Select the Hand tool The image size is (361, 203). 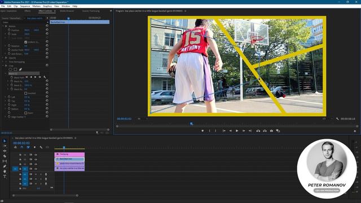coord(5,171)
